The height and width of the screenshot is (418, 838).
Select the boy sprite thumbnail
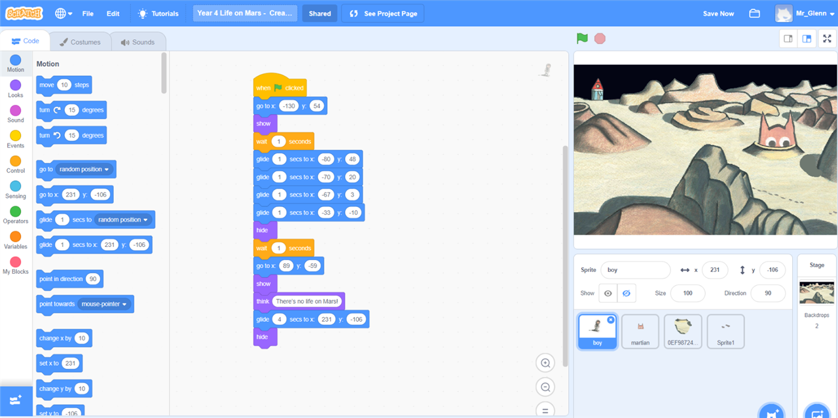tap(597, 332)
